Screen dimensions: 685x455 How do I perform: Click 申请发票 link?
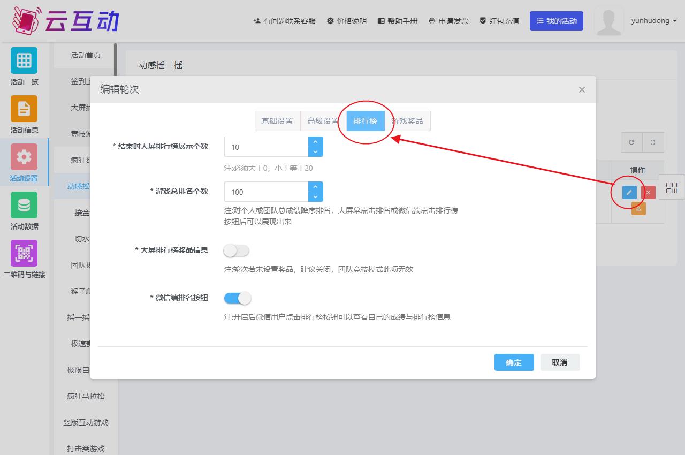pos(448,21)
